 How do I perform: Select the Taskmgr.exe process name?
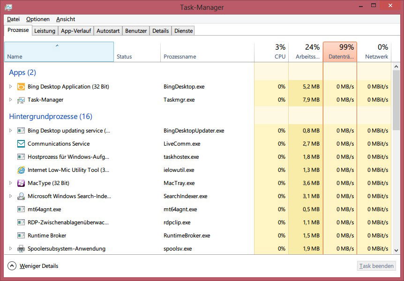pyautogui.click(x=179, y=100)
